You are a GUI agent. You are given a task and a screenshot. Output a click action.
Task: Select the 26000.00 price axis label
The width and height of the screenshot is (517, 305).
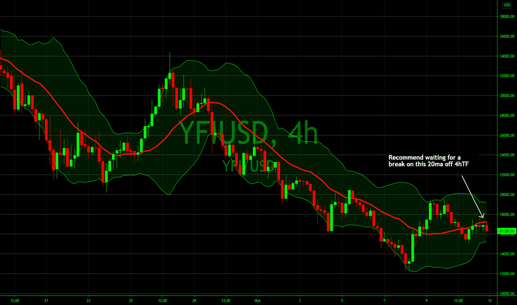507,135
